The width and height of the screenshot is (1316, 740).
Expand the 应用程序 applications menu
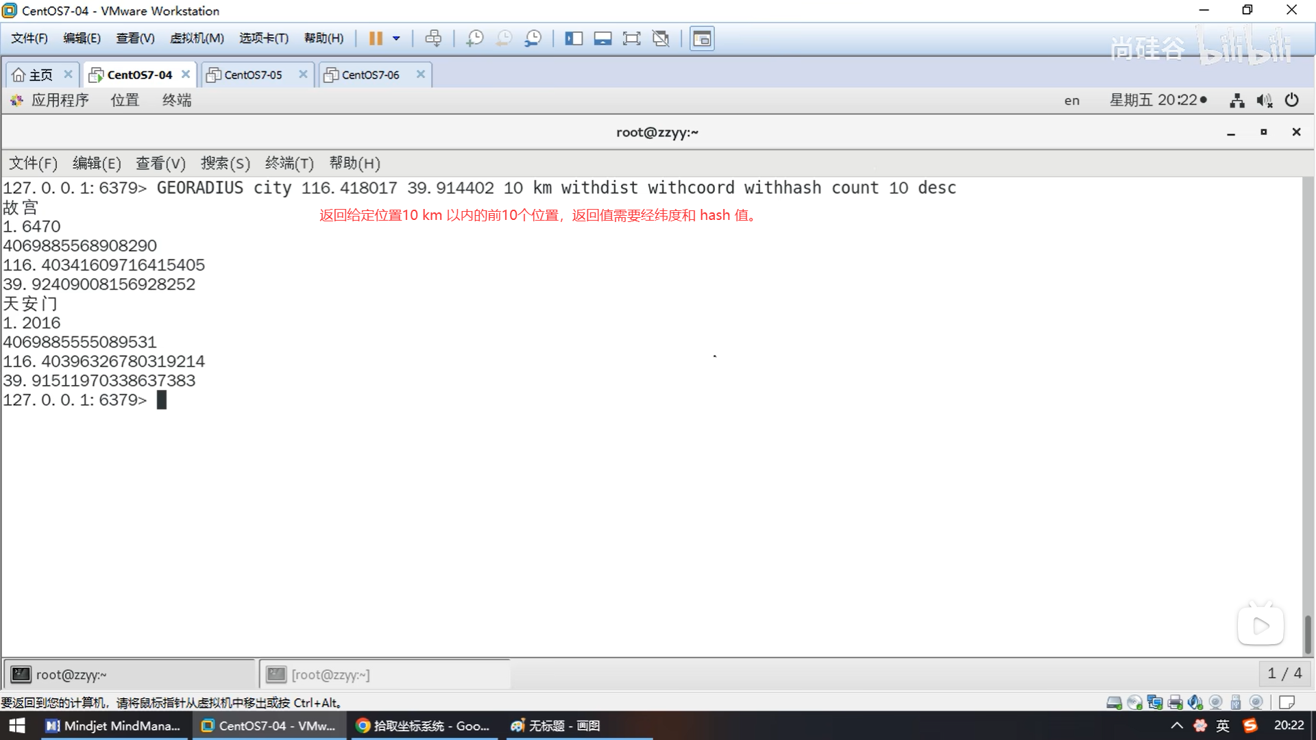pos(59,101)
